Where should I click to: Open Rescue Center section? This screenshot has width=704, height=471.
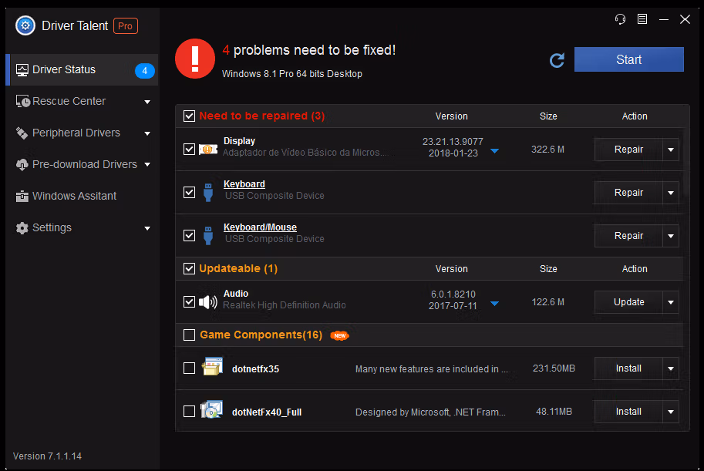[x=83, y=102]
